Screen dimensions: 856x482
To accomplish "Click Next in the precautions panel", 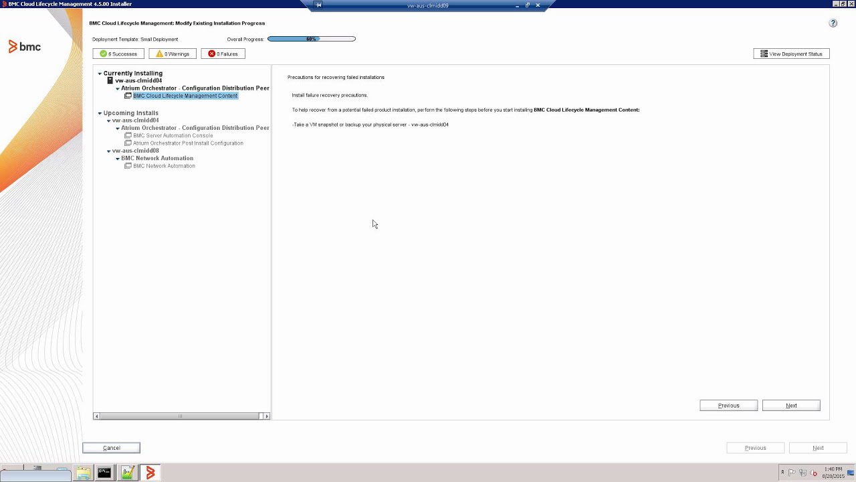I will [x=791, y=406].
